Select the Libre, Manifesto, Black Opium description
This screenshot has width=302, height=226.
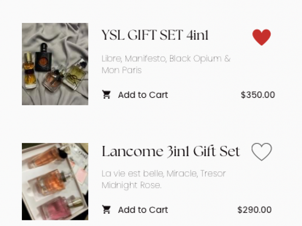(166, 64)
